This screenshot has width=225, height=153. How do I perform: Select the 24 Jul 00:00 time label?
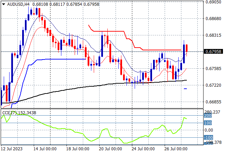coord(143,149)
